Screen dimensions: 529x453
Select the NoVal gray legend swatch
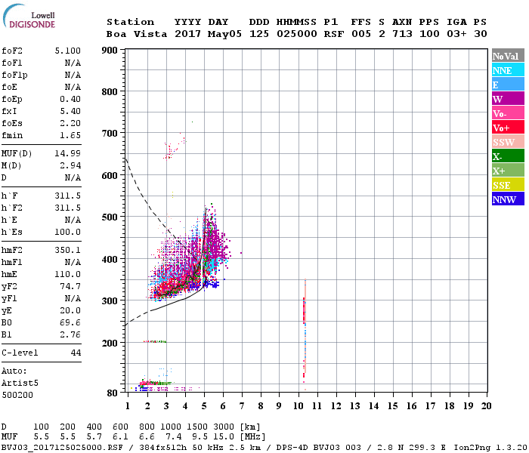[x=508, y=56]
